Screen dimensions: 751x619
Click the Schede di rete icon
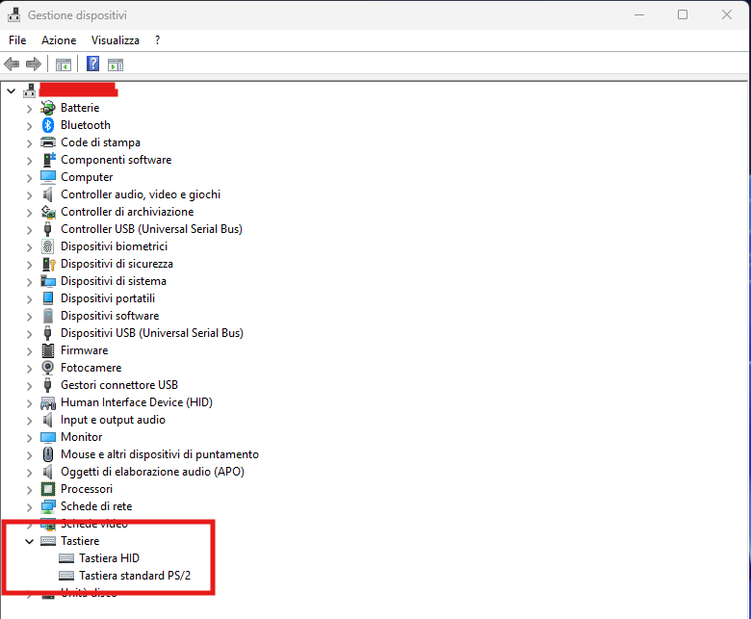point(48,506)
